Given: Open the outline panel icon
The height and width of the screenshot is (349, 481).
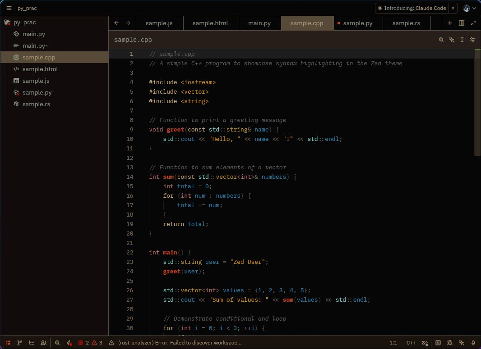Looking at the screenshot, I should (x=32, y=343).
